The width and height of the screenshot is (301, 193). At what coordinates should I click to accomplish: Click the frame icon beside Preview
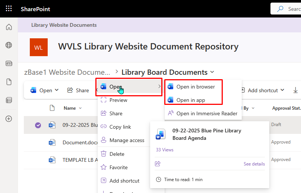click(x=104, y=100)
